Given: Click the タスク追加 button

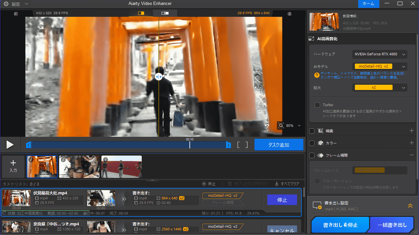Looking at the screenshot, I should click(x=279, y=145).
